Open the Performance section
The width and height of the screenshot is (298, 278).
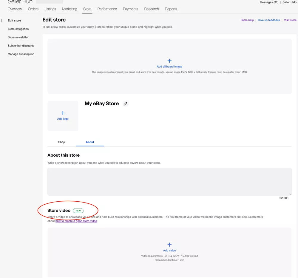tap(107, 9)
